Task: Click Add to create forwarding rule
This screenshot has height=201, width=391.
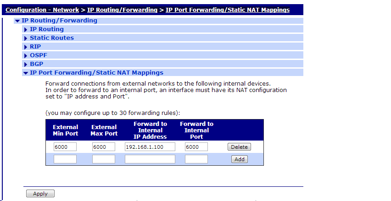Action: tap(239, 159)
